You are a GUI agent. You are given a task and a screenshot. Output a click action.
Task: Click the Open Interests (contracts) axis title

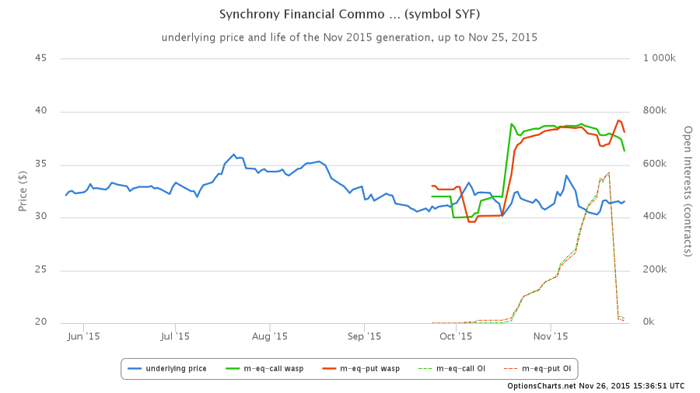[x=688, y=191]
